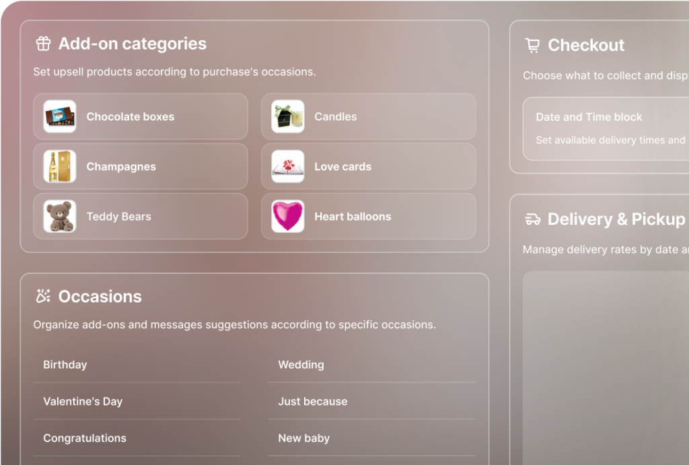Open the Just because occasion

(x=313, y=402)
